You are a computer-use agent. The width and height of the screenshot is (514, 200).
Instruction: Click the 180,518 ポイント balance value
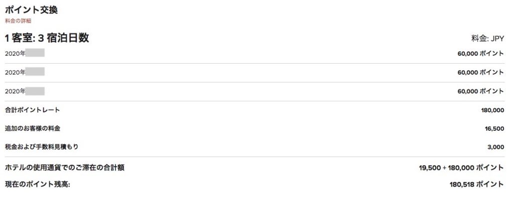[477, 184]
